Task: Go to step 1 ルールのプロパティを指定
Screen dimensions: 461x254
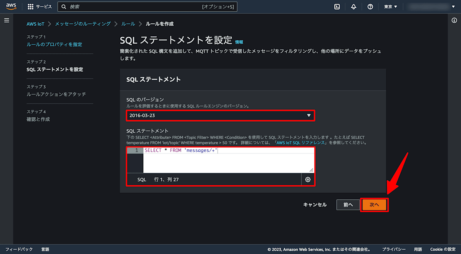Action: (54, 45)
